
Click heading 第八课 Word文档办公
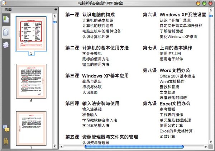click(167, 70)
